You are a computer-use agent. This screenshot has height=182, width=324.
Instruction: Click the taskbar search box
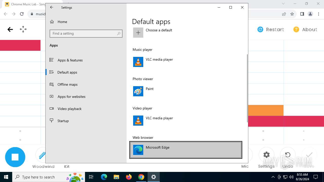49,177
